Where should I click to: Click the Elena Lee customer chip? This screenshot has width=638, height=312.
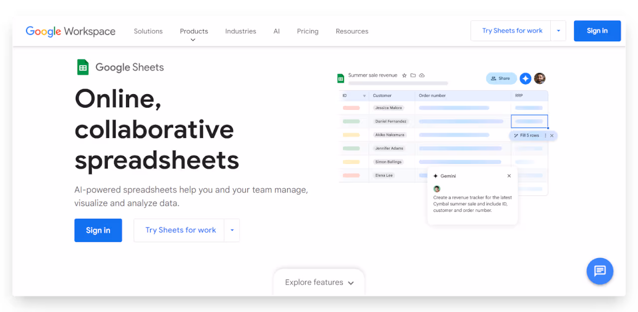point(383,175)
